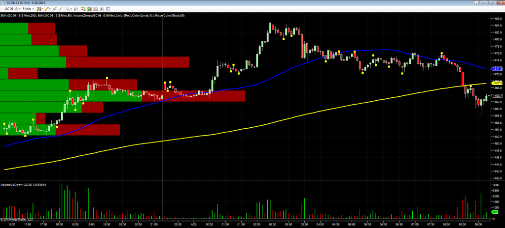The width and height of the screenshot is (505, 228).
Task: Click the 23:30 time axis label
Action: (178, 224)
